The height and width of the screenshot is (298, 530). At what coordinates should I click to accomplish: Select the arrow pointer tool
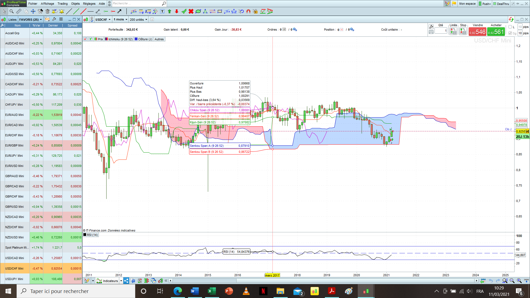click(x=4, y=11)
